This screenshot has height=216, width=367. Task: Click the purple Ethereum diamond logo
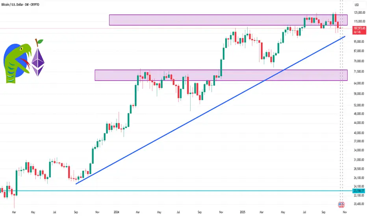pos(38,62)
